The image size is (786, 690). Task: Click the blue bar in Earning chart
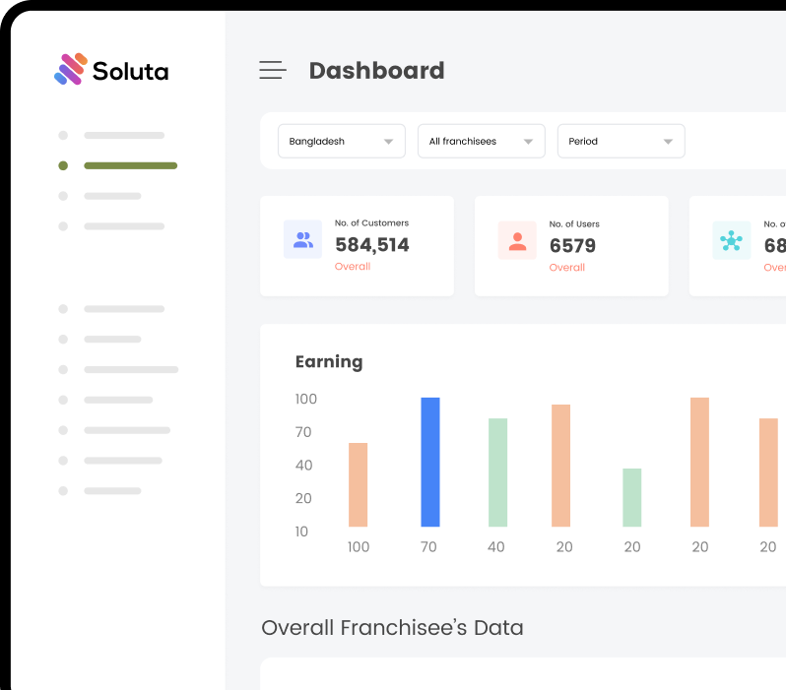(430, 462)
